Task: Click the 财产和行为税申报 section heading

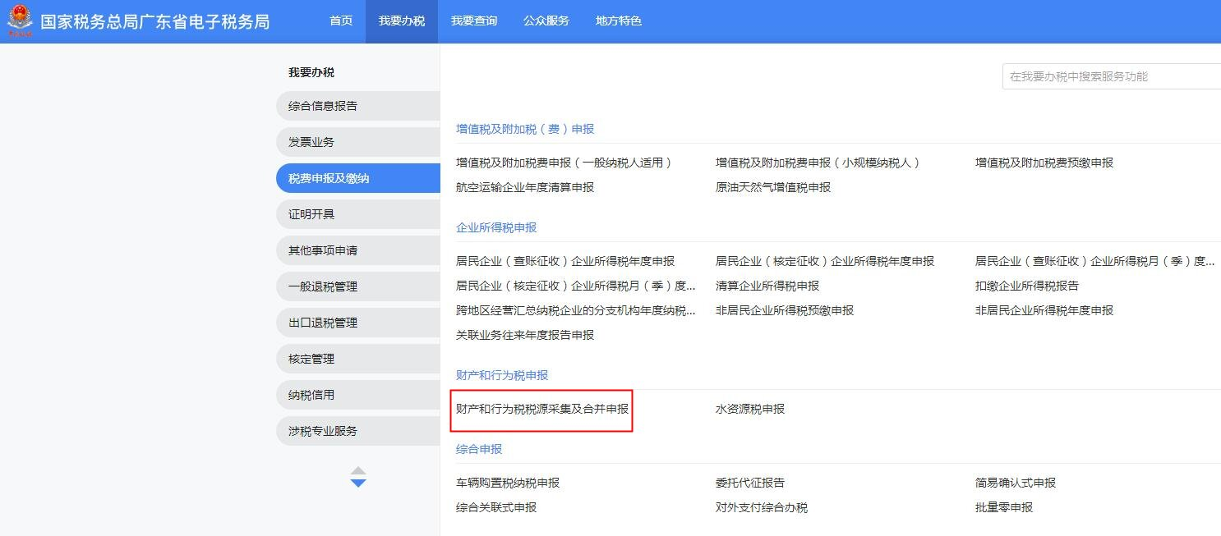Action: (x=502, y=375)
